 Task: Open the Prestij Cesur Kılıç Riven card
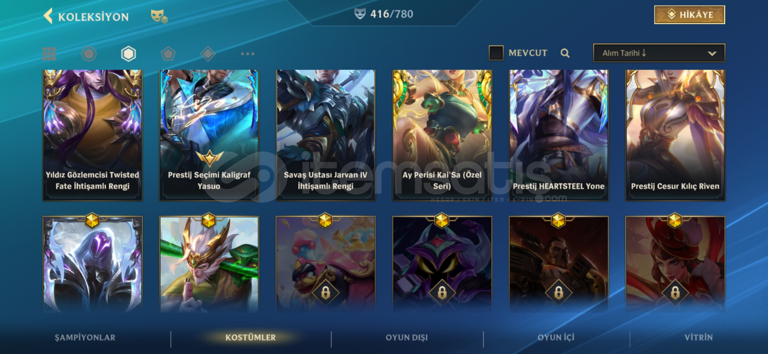(675, 135)
